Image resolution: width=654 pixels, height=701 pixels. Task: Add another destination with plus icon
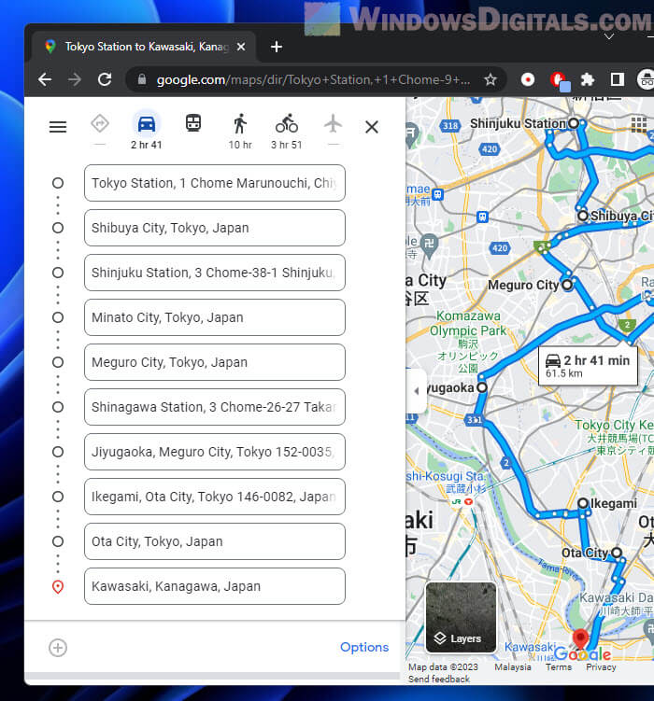[58, 648]
